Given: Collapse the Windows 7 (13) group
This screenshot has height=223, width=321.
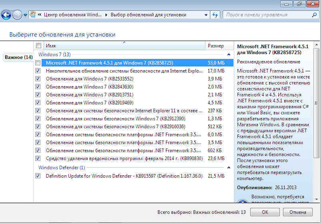Looking at the screenshot, I should click(229, 55).
